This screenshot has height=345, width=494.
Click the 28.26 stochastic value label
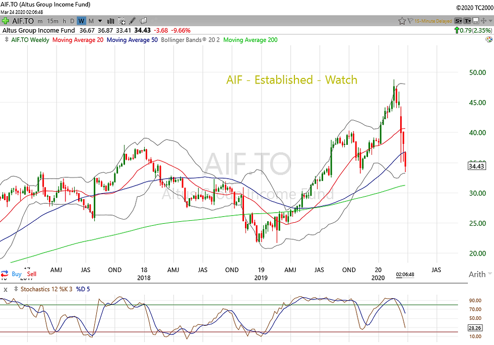point(475,328)
